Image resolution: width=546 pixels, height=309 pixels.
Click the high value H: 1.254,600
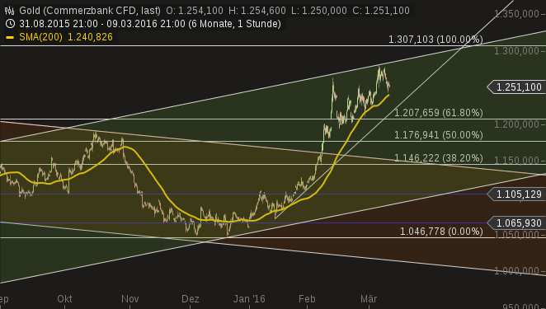[257, 11]
